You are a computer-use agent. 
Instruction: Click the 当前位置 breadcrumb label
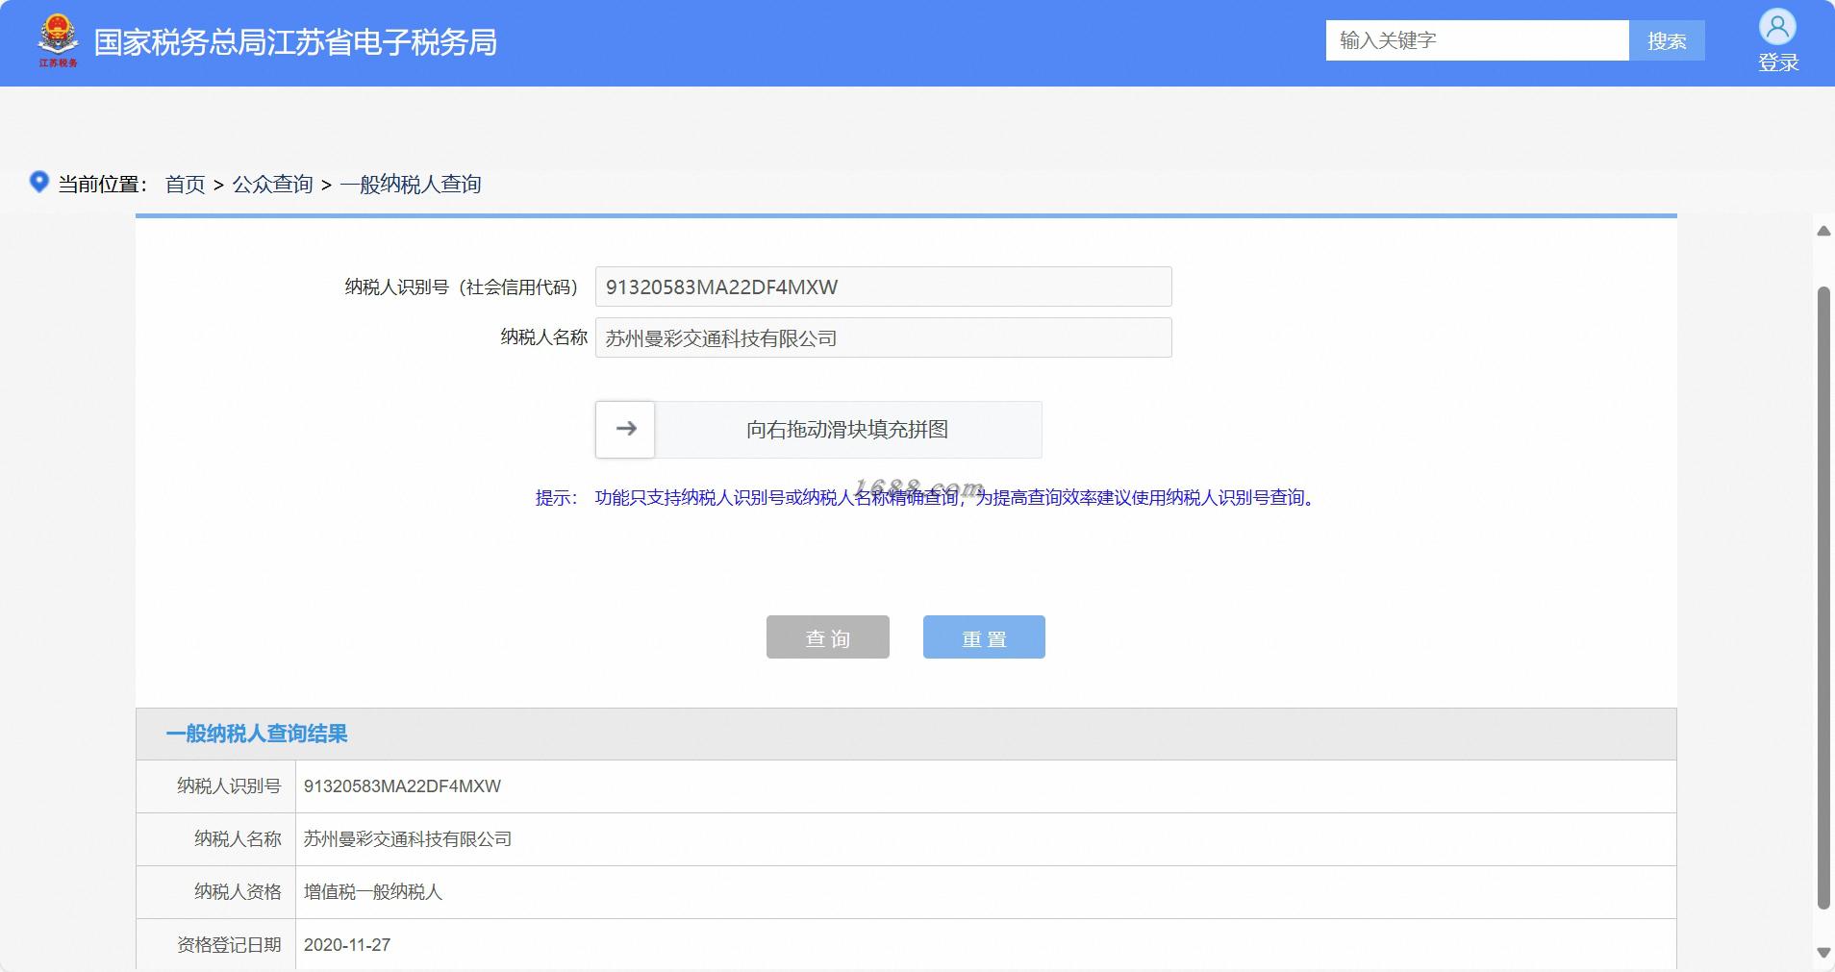[103, 185]
